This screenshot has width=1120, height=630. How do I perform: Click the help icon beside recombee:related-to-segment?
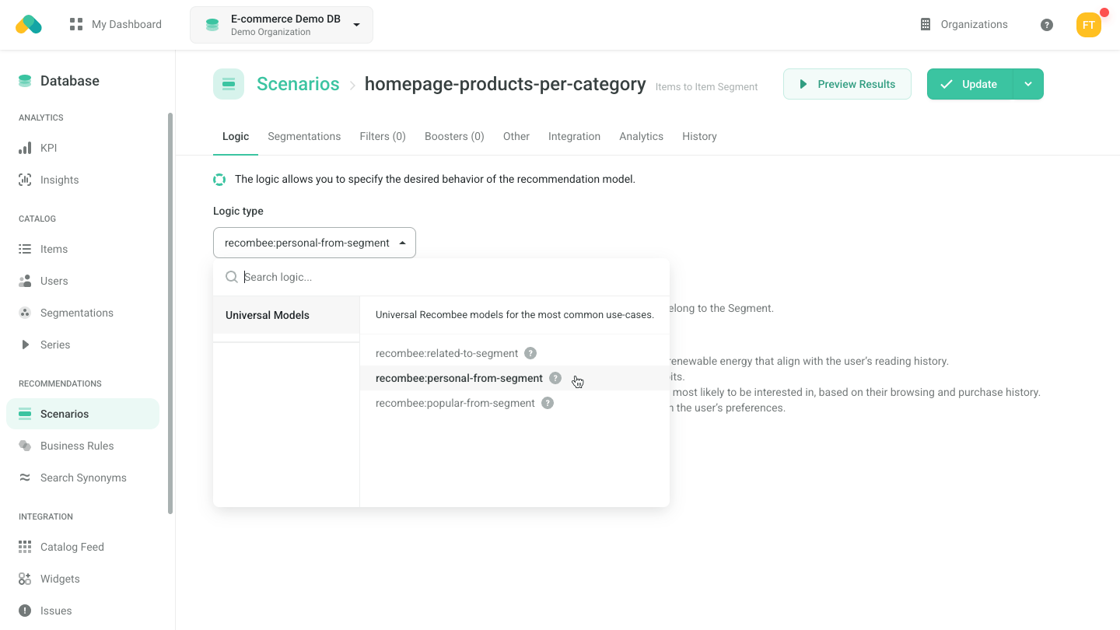click(530, 353)
